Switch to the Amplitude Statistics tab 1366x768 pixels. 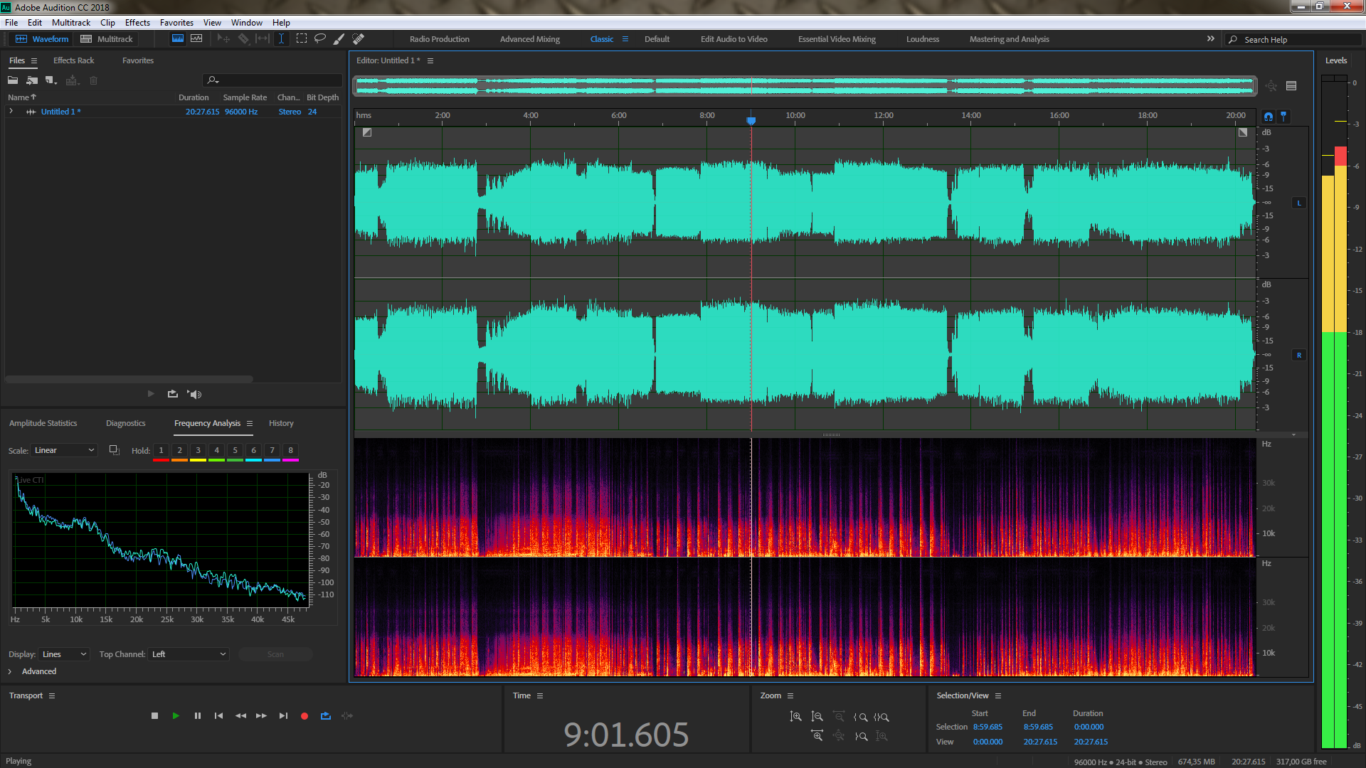coord(43,423)
